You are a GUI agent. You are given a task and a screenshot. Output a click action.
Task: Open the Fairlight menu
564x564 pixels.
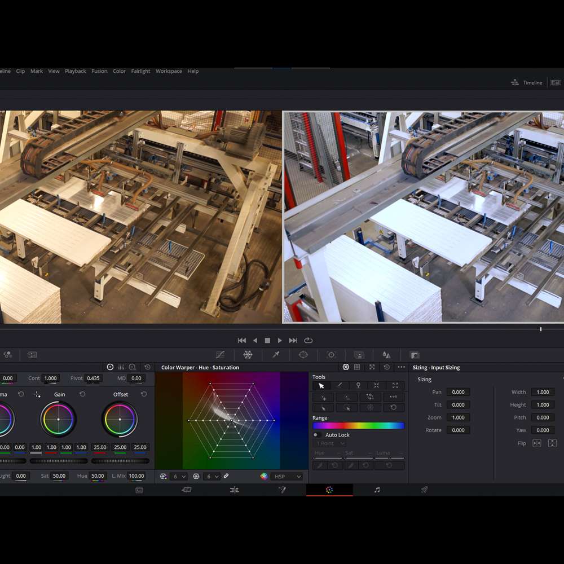tap(140, 71)
